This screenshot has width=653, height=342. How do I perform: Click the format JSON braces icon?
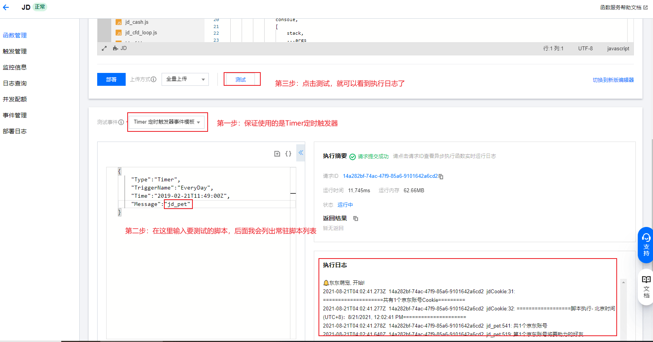point(288,154)
